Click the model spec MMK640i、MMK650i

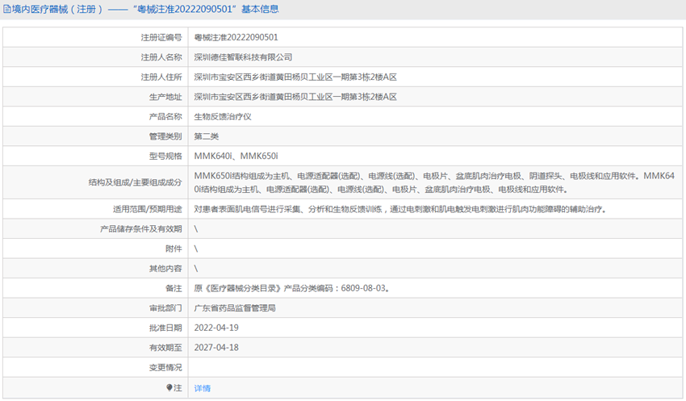tap(236, 156)
